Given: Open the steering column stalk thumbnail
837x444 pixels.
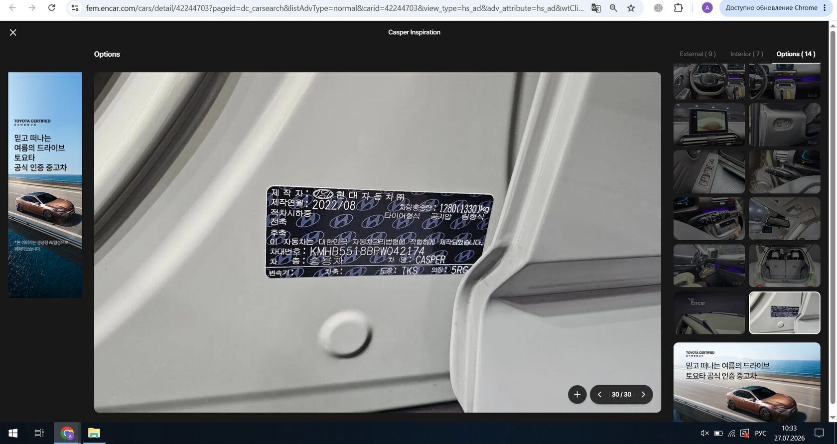Looking at the screenshot, I should [x=784, y=172].
